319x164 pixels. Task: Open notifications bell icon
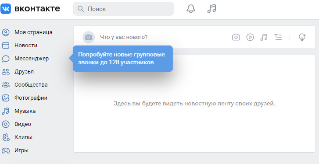[191, 9]
